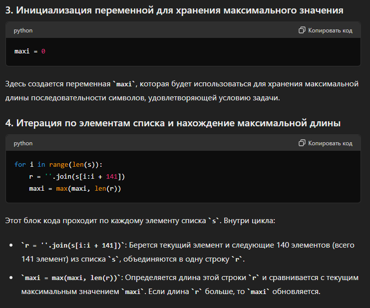
Task: Click inline code `s` after 'списка'
Action: tap(214, 221)
